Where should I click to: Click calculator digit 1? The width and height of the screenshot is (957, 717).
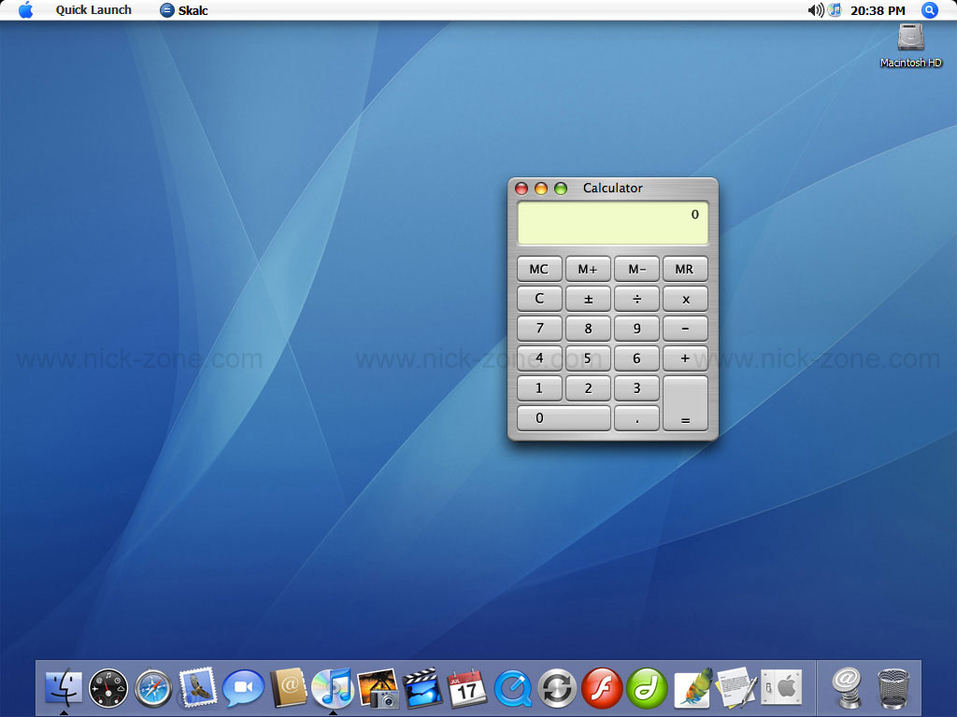coord(539,388)
